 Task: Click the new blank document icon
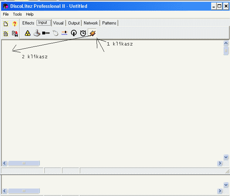[6, 24]
